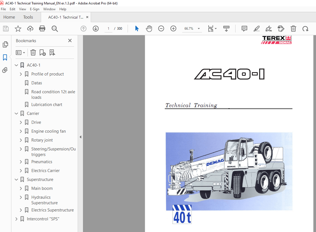Image resolution: width=316 pixels, height=232 pixels.
Task: Go to the next page with the down arrow
Action: coord(95,29)
